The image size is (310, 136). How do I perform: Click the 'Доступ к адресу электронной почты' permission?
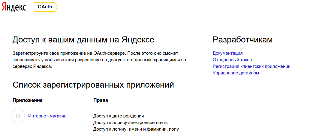click(x=131, y=123)
